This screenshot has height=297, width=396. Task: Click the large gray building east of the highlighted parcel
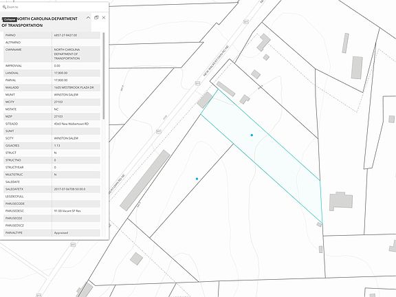click(341, 201)
